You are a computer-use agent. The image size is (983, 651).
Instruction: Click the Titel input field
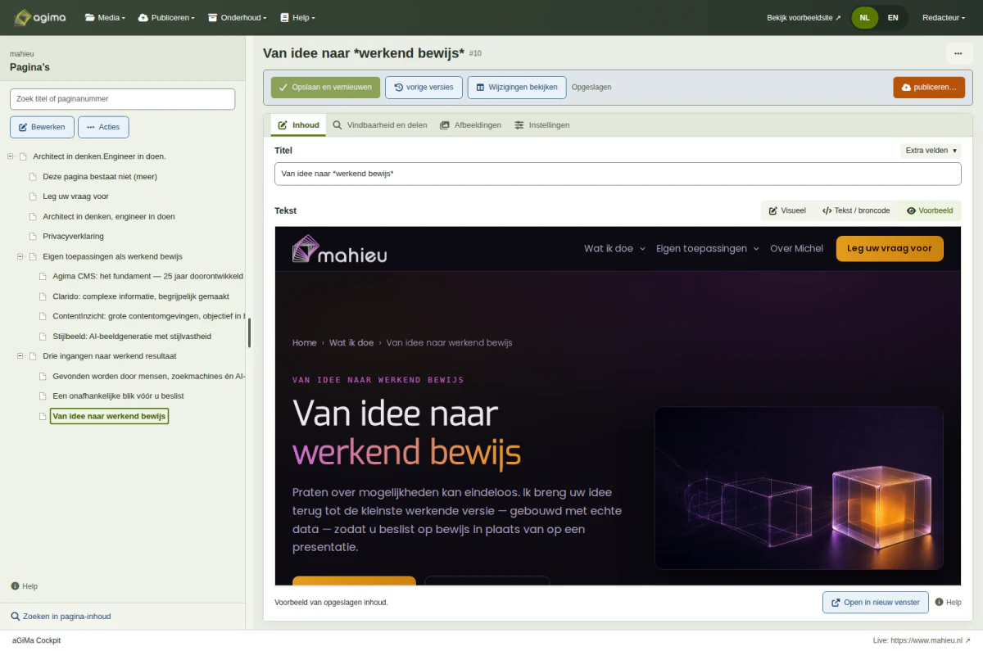(x=618, y=174)
